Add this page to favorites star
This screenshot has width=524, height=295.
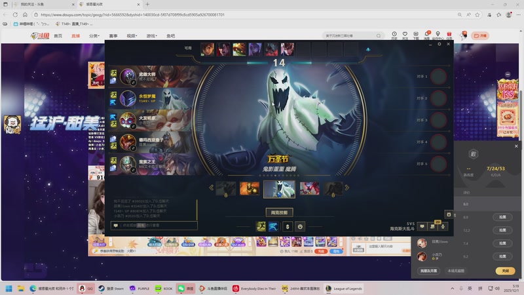tap(477, 14)
